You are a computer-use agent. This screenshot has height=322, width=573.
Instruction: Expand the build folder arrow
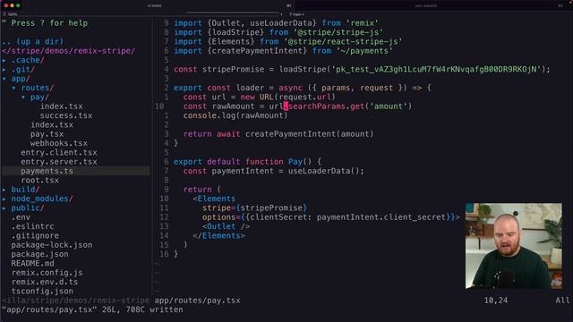[4, 190]
